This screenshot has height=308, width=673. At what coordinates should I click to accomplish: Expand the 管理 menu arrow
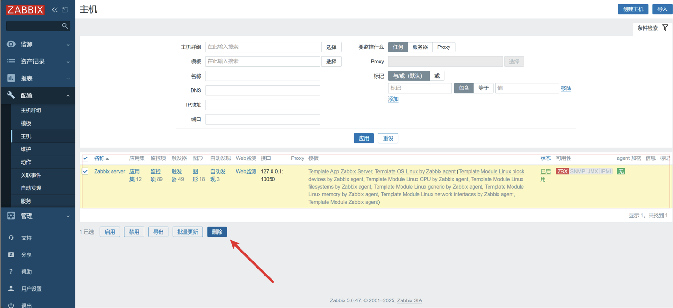68,216
